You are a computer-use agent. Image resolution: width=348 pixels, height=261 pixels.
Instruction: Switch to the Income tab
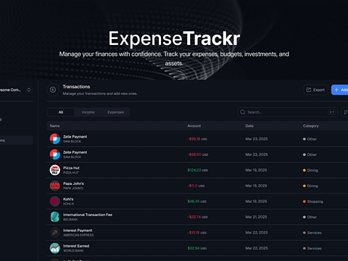point(88,112)
